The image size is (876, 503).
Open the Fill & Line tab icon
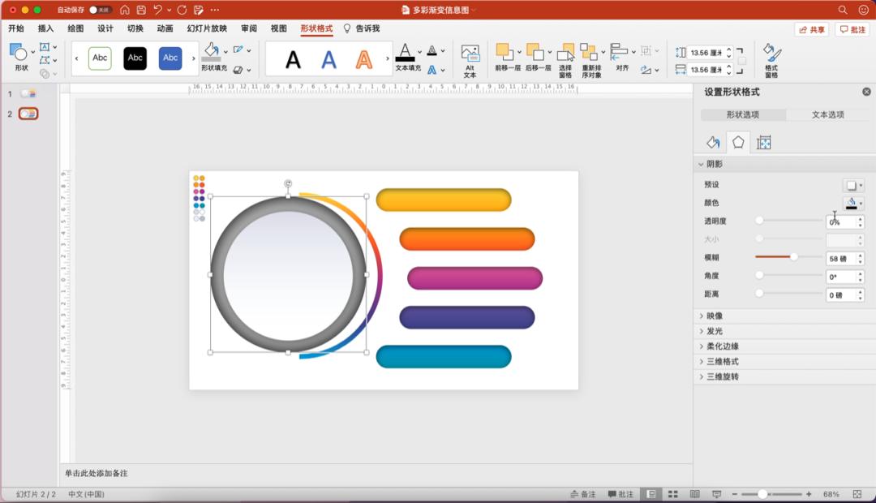(713, 143)
